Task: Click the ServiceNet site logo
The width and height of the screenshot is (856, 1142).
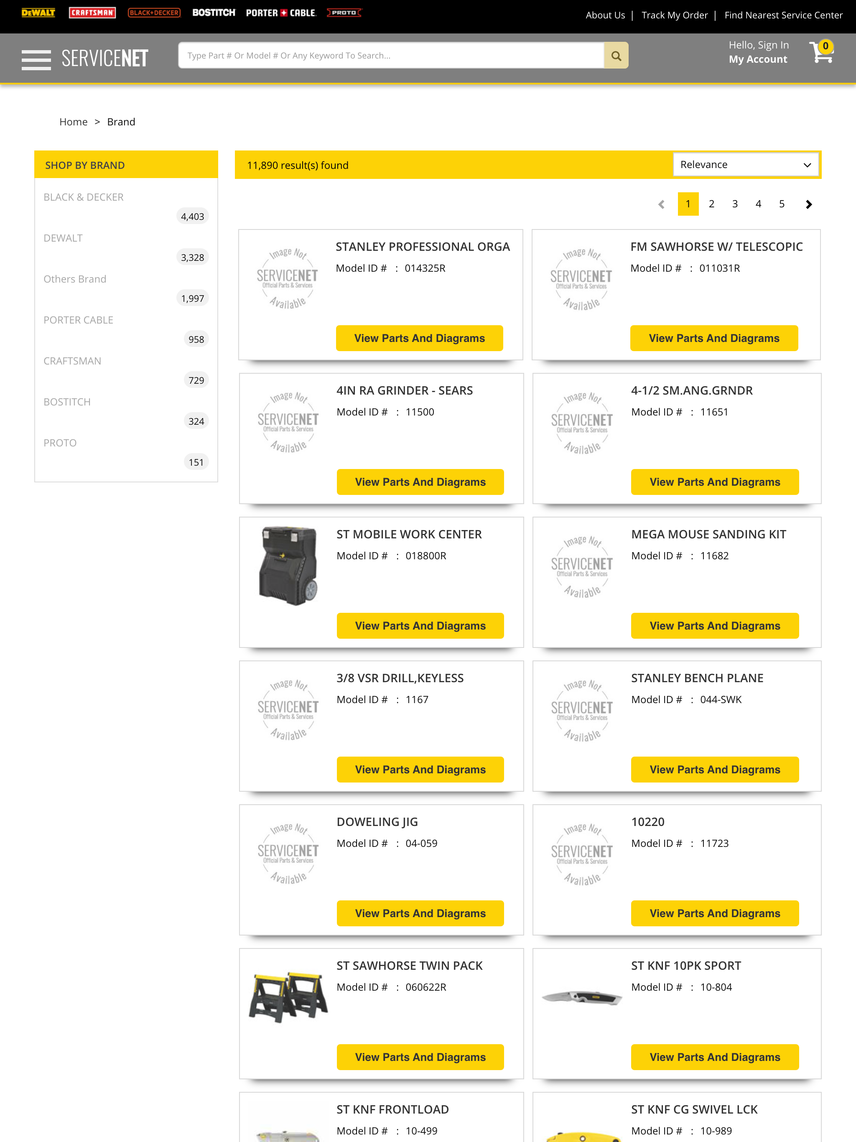Action: tap(105, 59)
